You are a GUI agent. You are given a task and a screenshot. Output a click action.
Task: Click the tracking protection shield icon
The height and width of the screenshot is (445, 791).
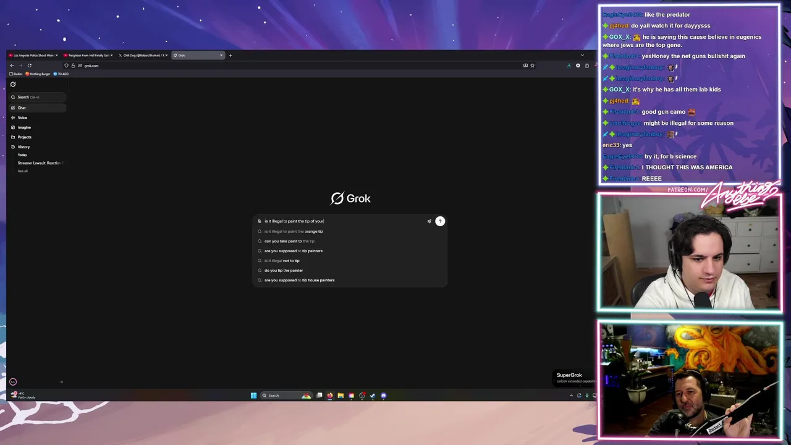[67, 66]
